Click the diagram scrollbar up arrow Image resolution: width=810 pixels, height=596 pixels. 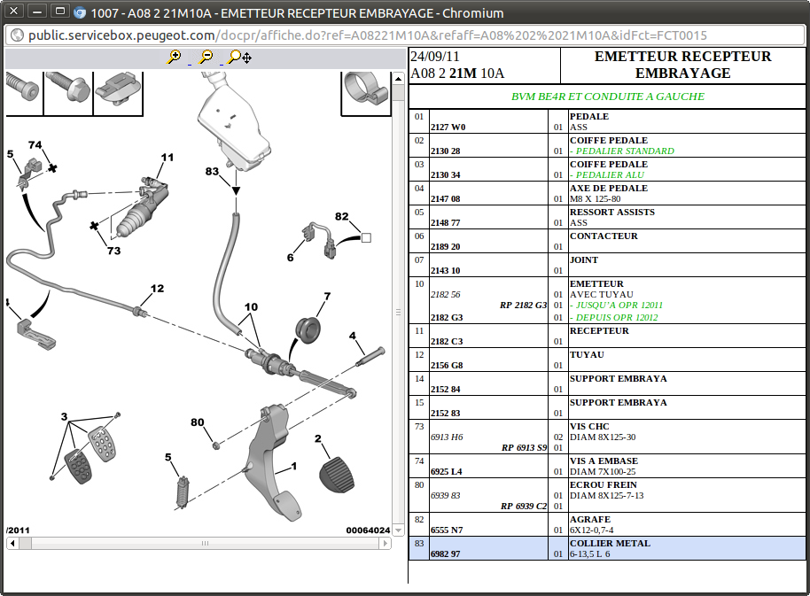[398, 79]
